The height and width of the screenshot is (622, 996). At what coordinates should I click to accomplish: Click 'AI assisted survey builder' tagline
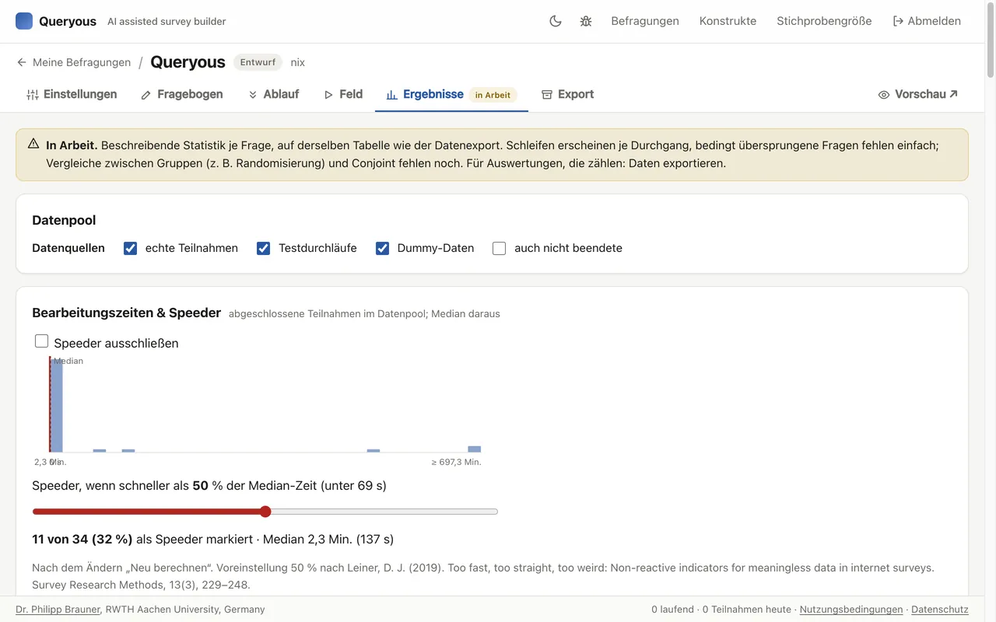click(x=167, y=22)
